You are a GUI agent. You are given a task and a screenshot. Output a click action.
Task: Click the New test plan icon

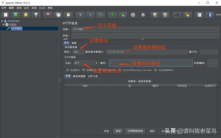click(6, 15)
